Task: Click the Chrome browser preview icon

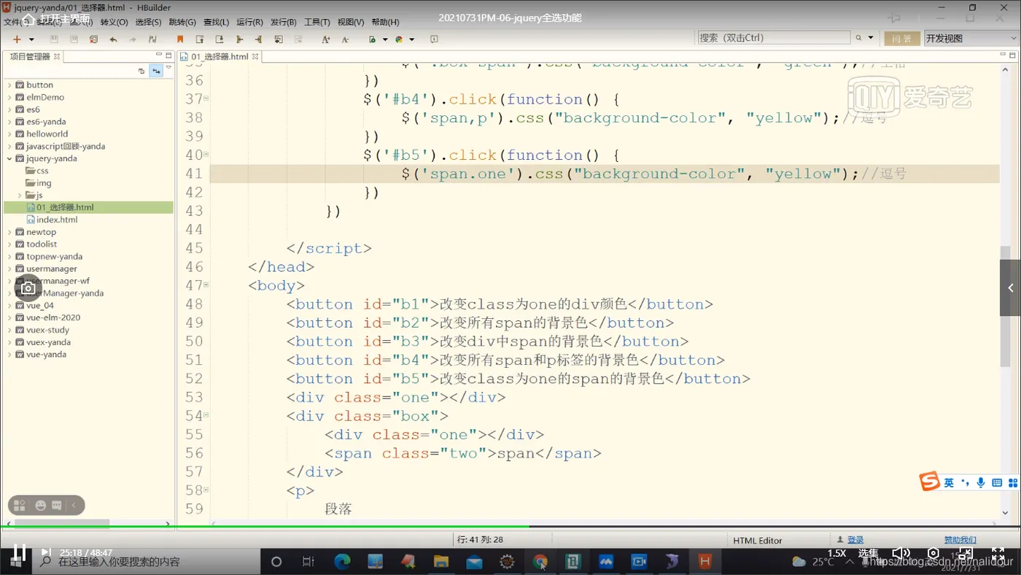Action: [x=399, y=39]
